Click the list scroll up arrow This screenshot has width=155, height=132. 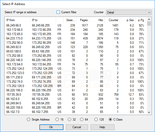coord(149,20)
